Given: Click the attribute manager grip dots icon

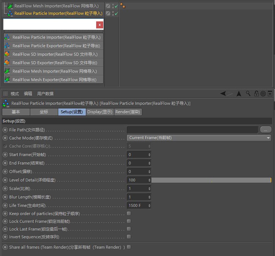Looking at the screenshot, I should [5, 93].
